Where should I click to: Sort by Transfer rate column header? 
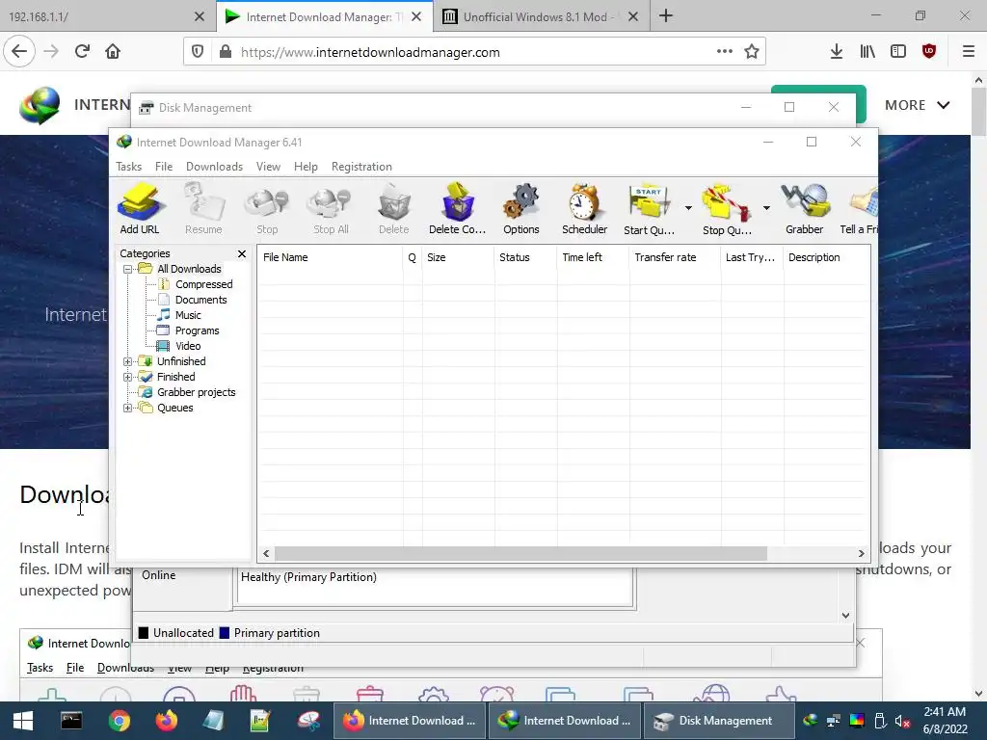click(x=675, y=257)
